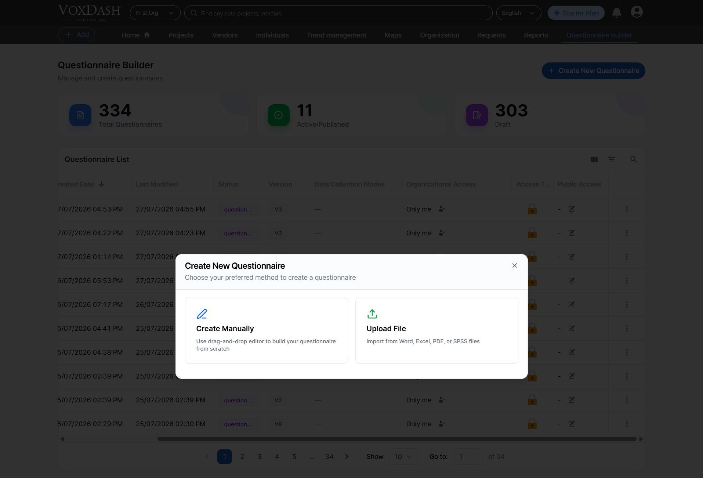Go to the Home tab
This screenshot has height=478, width=703.
(135, 35)
